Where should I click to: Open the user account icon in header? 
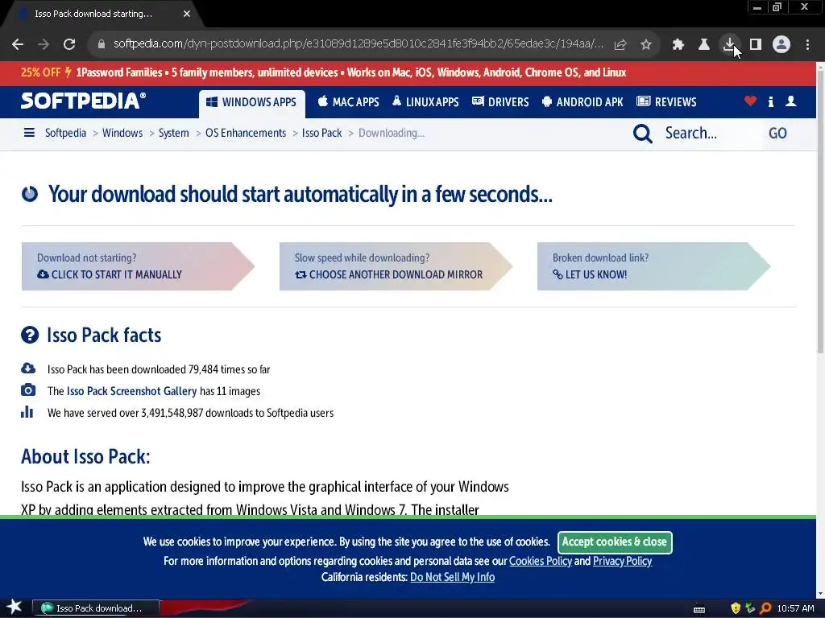click(791, 101)
